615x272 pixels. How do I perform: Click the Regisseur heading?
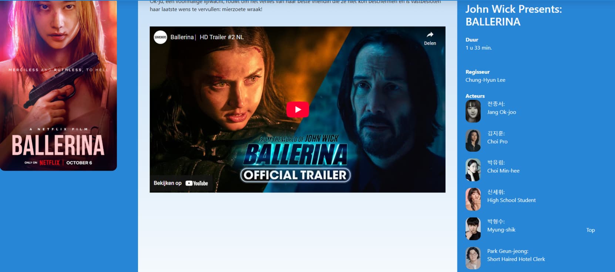[x=477, y=72]
